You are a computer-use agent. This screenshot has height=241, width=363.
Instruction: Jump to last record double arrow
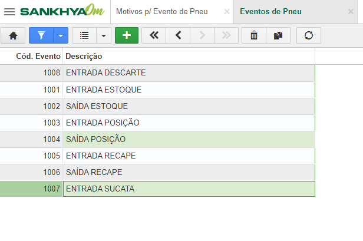click(x=226, y=35)
